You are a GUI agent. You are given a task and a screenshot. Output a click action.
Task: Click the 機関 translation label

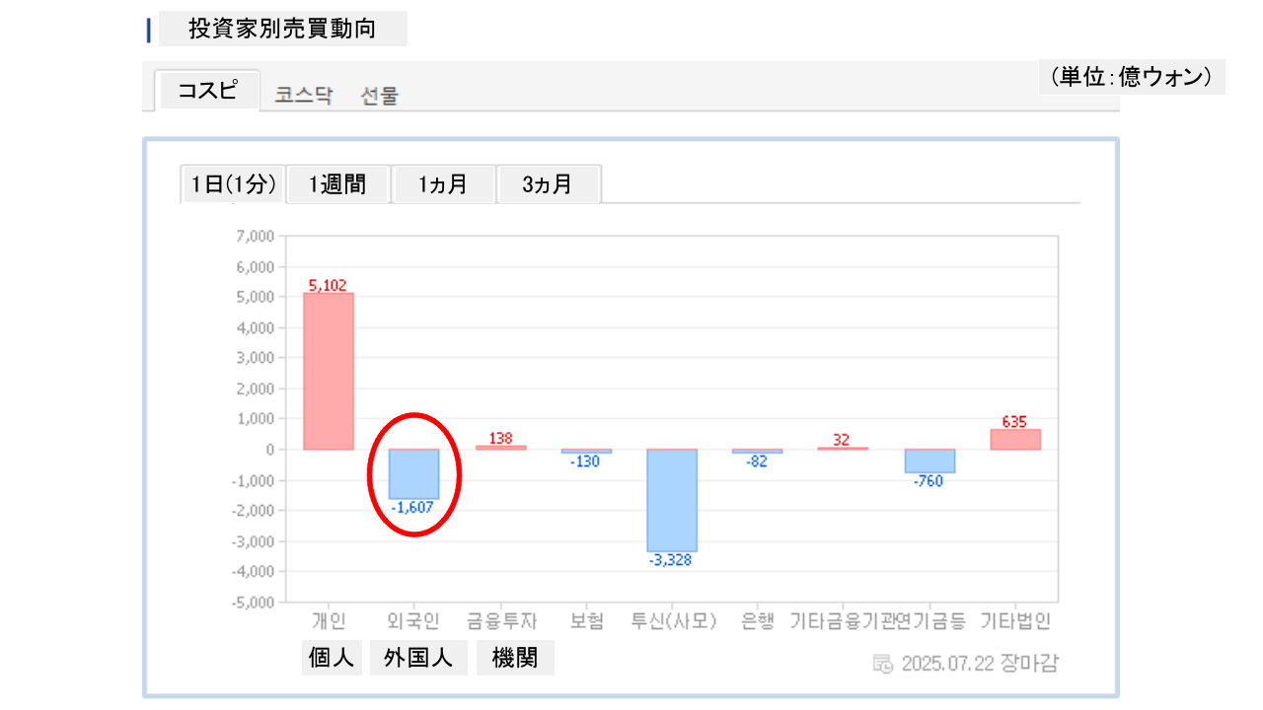pyautogui.click(x=515, y=658)
